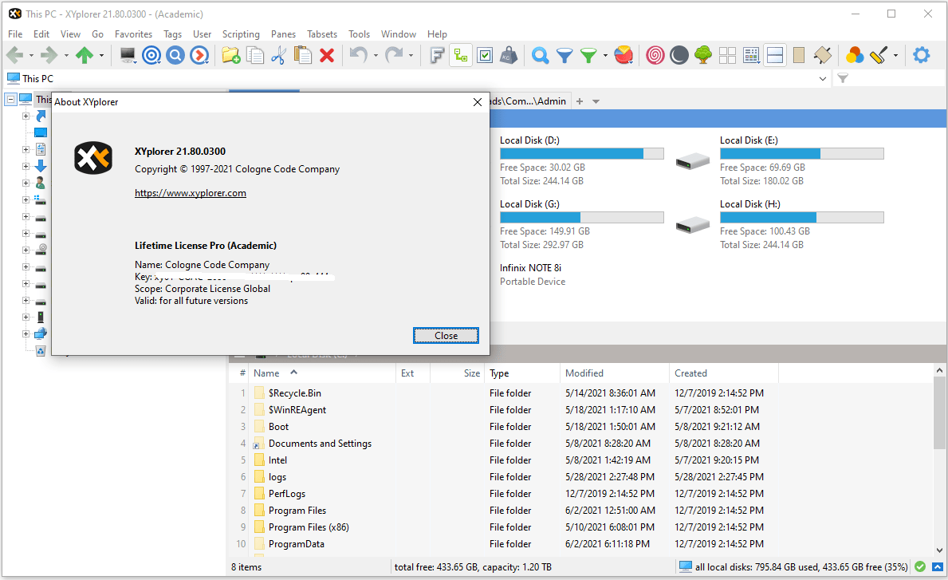948x580 pixels.
Task: Click the Undo toolbar icon
Action: [x=359, y=56]
